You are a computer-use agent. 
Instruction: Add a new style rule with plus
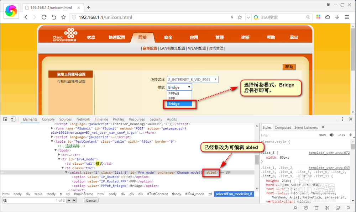351,135
